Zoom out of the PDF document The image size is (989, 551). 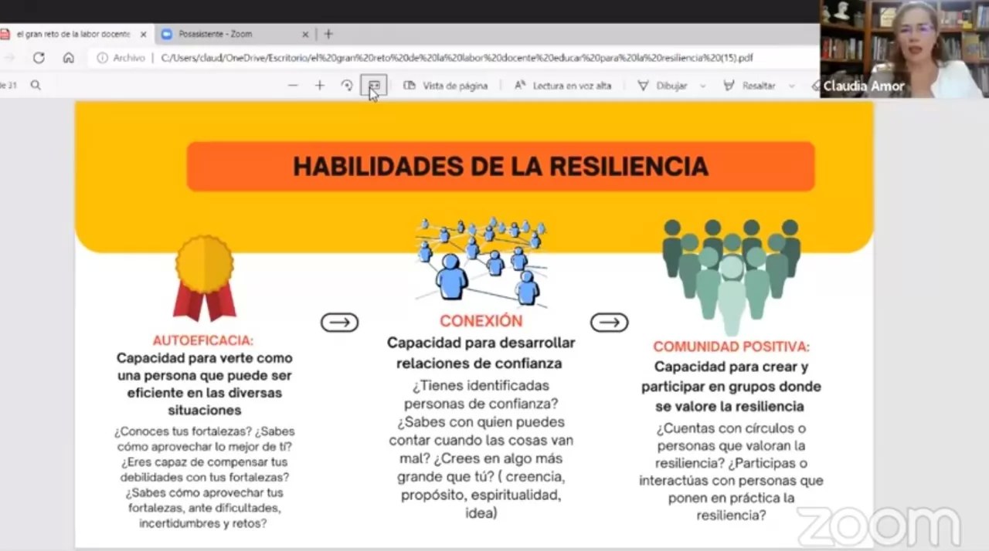(x=292, y=85)
